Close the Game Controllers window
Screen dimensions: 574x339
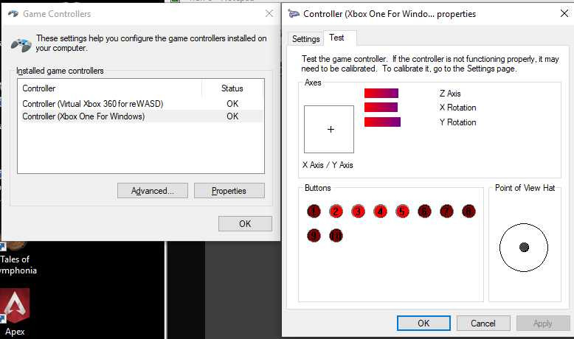(269, 14)
